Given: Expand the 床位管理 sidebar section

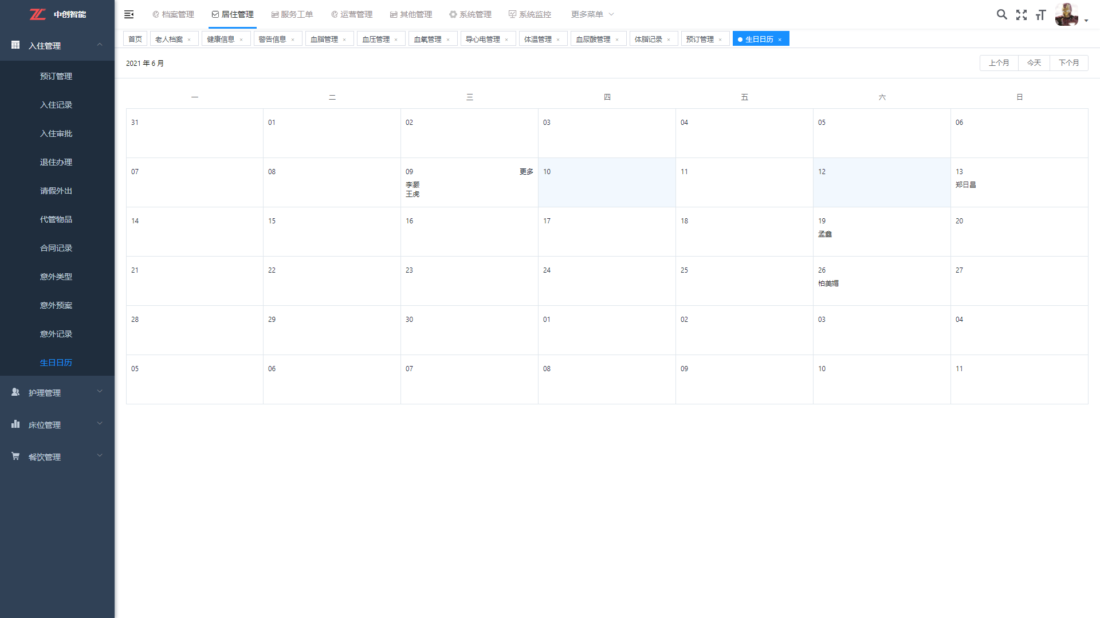Looking at the screenshot, I should 57,424.
